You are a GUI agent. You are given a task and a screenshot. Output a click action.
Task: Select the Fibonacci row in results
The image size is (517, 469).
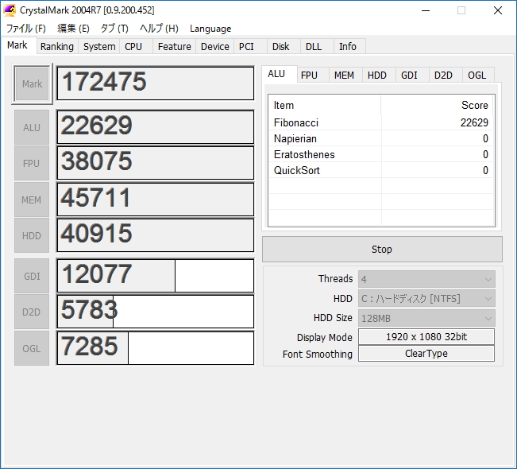tap(381, 122)
